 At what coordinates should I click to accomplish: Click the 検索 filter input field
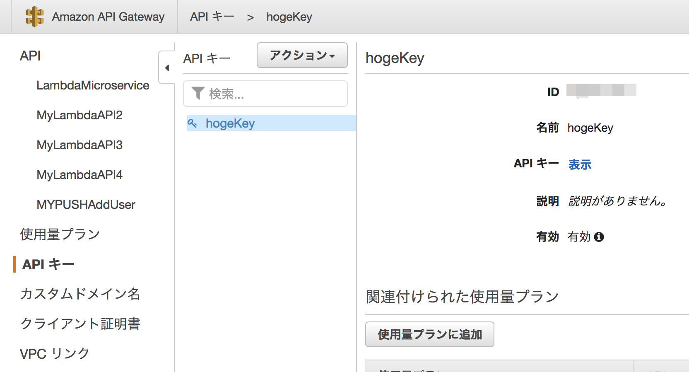point(265,94)
